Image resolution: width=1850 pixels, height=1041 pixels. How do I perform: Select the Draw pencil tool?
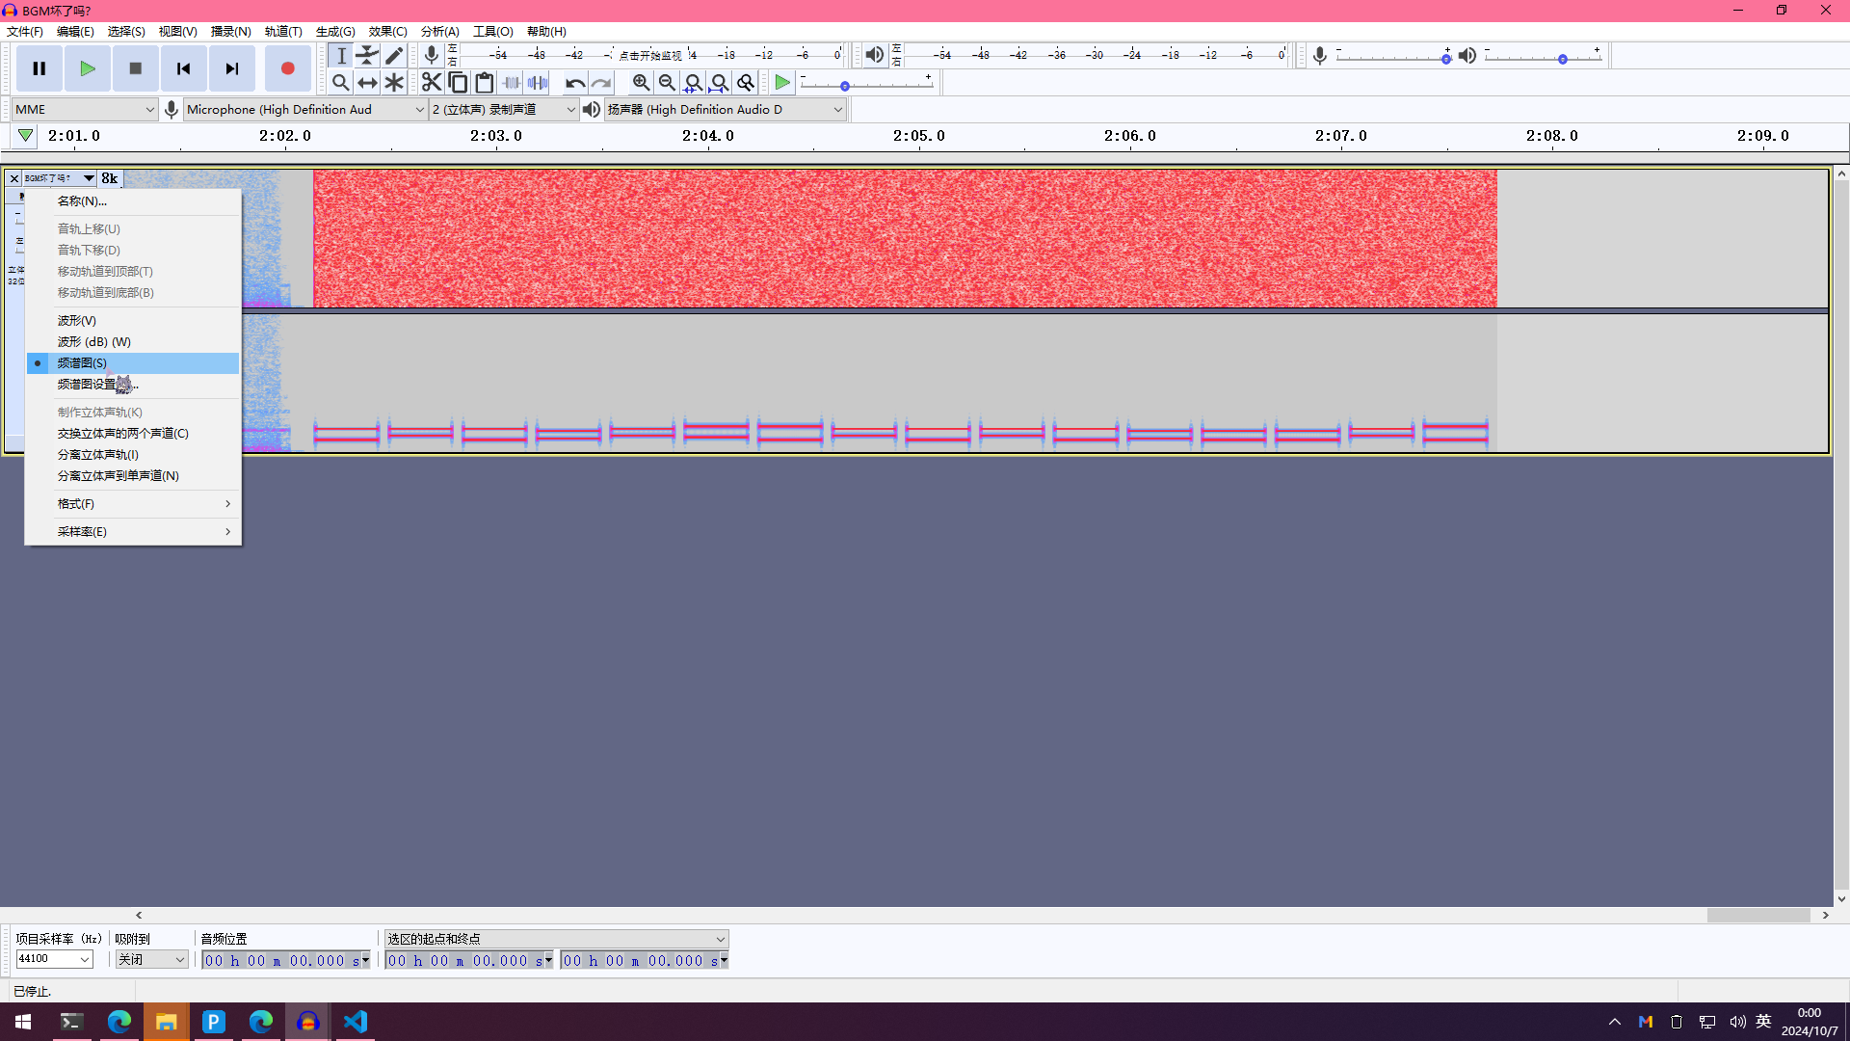394,55
